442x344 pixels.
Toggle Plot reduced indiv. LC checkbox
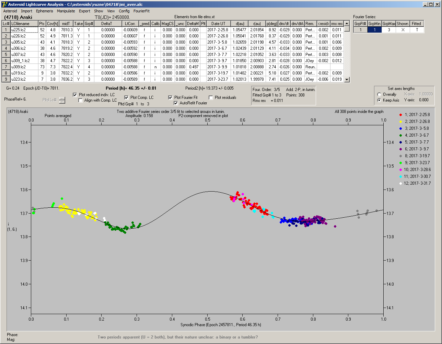[x=75, y=94]
